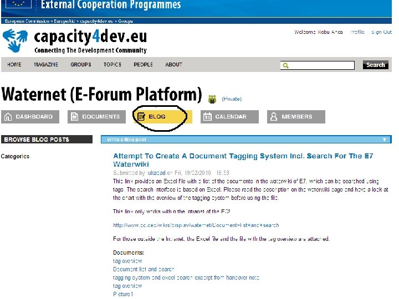This screenshot has width=399, height=299.
Task: Open the GROUPS menu item
Action: click(81, 65)
